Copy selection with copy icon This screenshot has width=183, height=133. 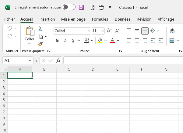pos(40,36)
